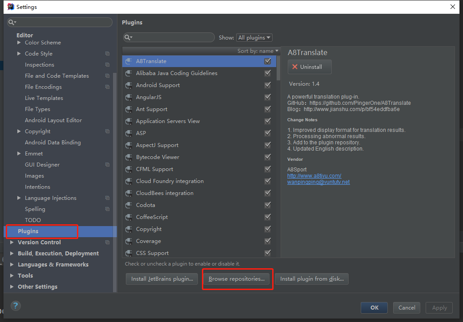Open the a8tiyu.com vendor link
This screenshot has height=322, width=463.
314,176
